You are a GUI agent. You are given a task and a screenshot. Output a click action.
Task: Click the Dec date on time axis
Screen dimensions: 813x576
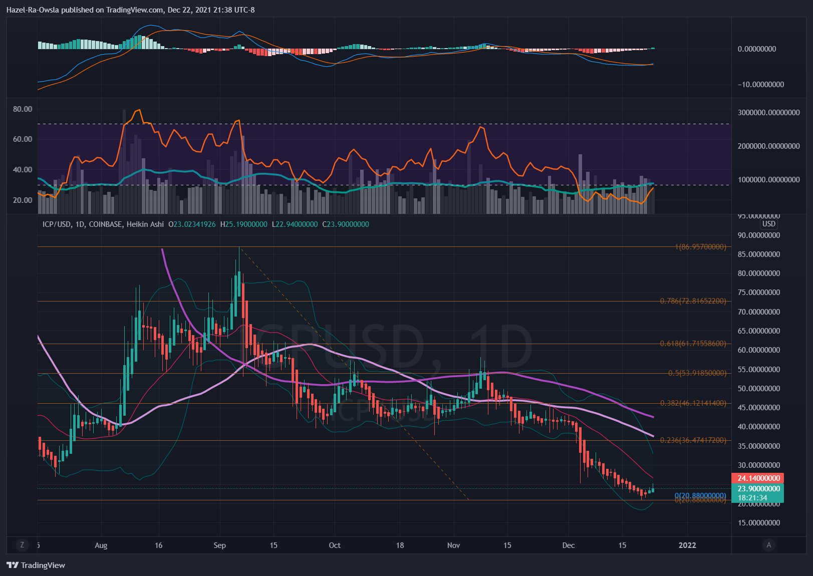pos(569,545)
